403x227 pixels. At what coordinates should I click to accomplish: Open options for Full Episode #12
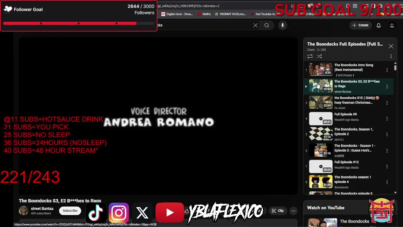coord(387,167)
